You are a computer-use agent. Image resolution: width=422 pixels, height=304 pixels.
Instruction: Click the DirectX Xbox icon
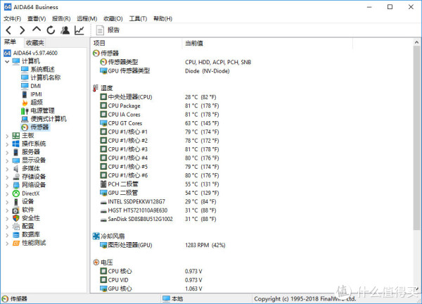click(x=16, y=194)
